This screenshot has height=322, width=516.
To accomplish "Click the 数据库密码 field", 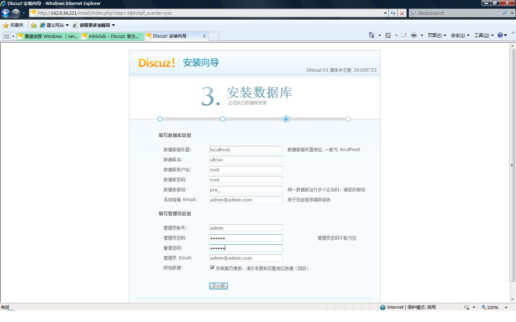I will [x=246, y=180].
